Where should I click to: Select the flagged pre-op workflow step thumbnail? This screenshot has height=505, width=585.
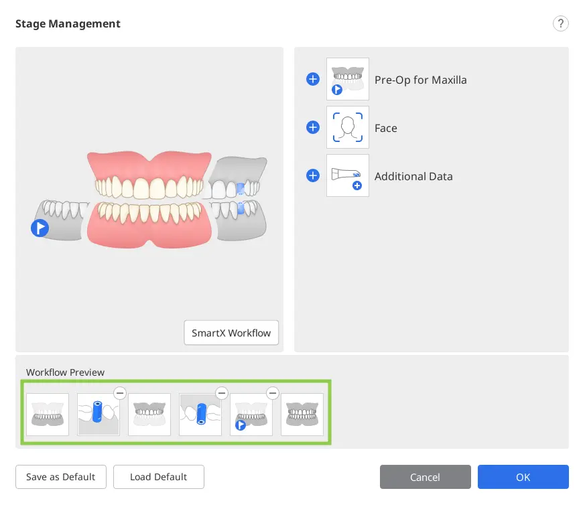pyautogui.click(x=251, y=415)
